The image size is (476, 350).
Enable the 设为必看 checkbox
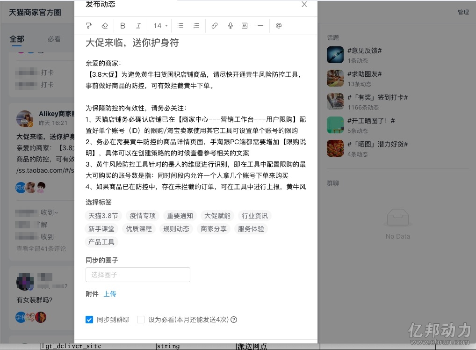pyautogui.click(x=141, y=320)
